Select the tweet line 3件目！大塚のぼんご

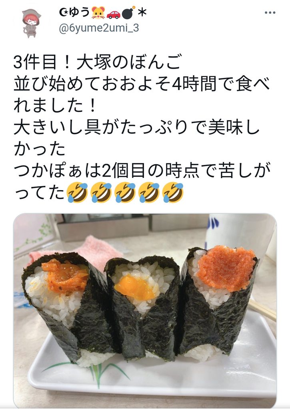tap(97, 63)
